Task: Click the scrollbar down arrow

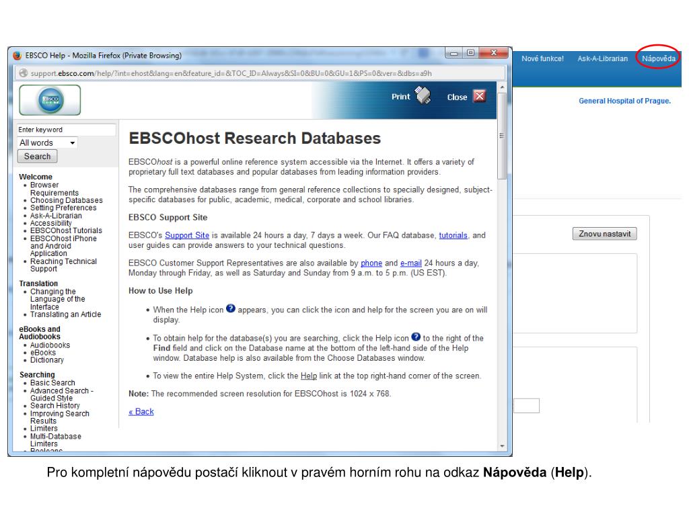Action: point(502,446)
